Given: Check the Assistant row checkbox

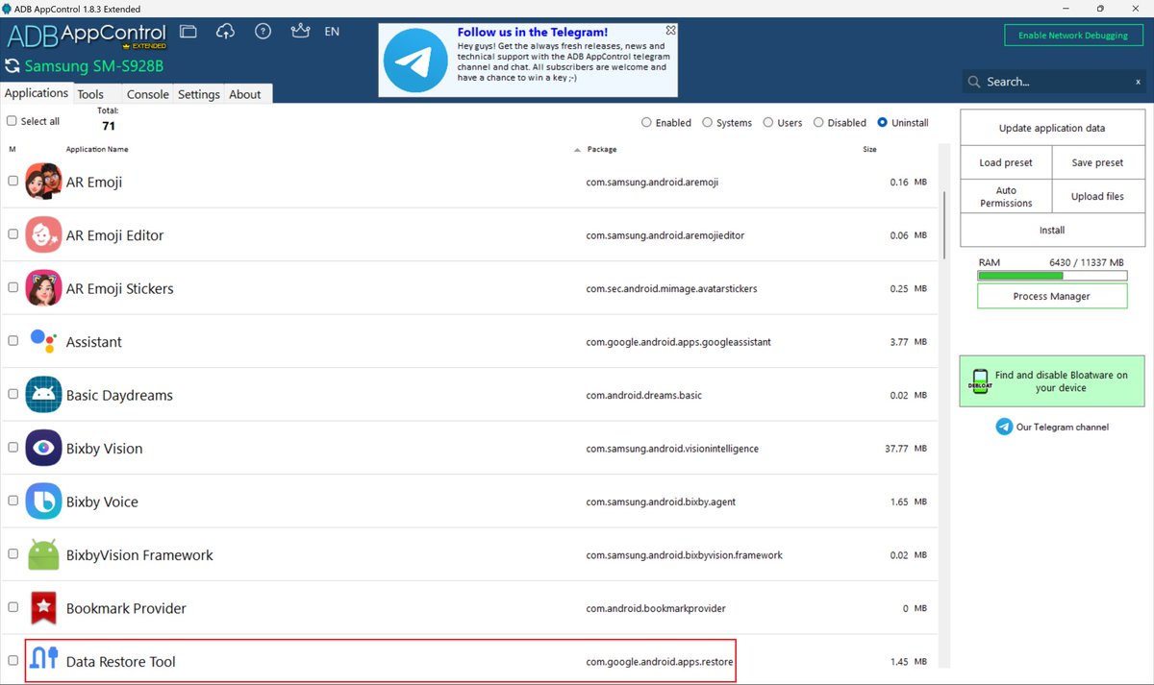Looking at the screenshot, I should [13, 340].
